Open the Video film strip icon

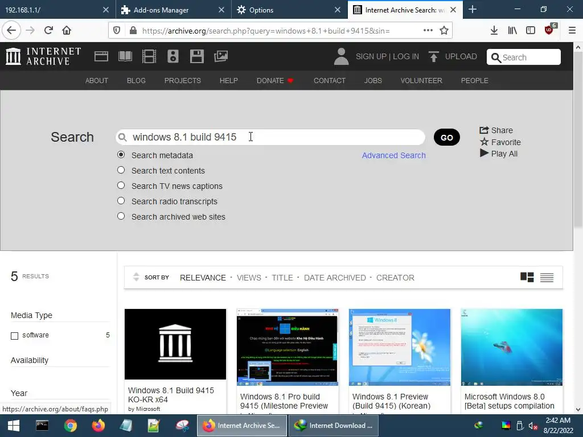point(149,56)
